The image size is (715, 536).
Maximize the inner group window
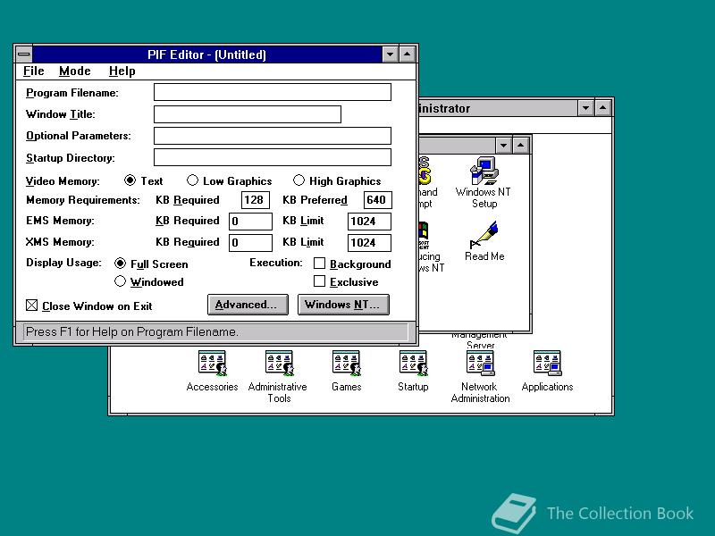(x=521, y=146)
